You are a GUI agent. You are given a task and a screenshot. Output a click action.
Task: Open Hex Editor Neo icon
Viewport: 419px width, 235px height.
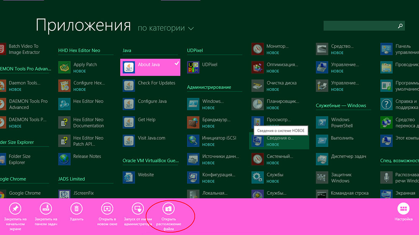pos(65,104)
